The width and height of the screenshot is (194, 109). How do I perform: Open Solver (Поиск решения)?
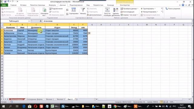coord(173,9)
